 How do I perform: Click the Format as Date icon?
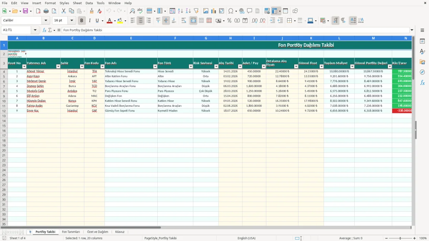pos(245,21)
